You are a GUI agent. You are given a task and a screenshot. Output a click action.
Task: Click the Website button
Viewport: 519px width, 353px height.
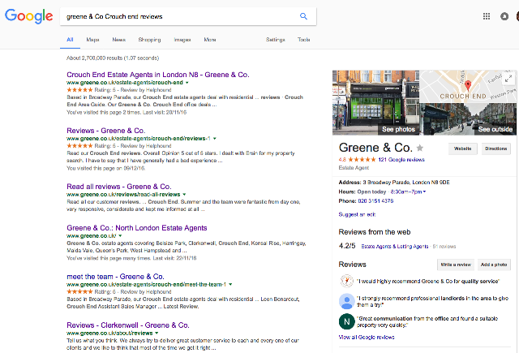pos(463,149)
